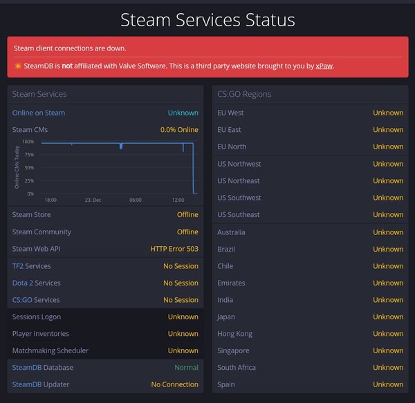
Task: Click the Brazil region row
Action: point(310,250)
